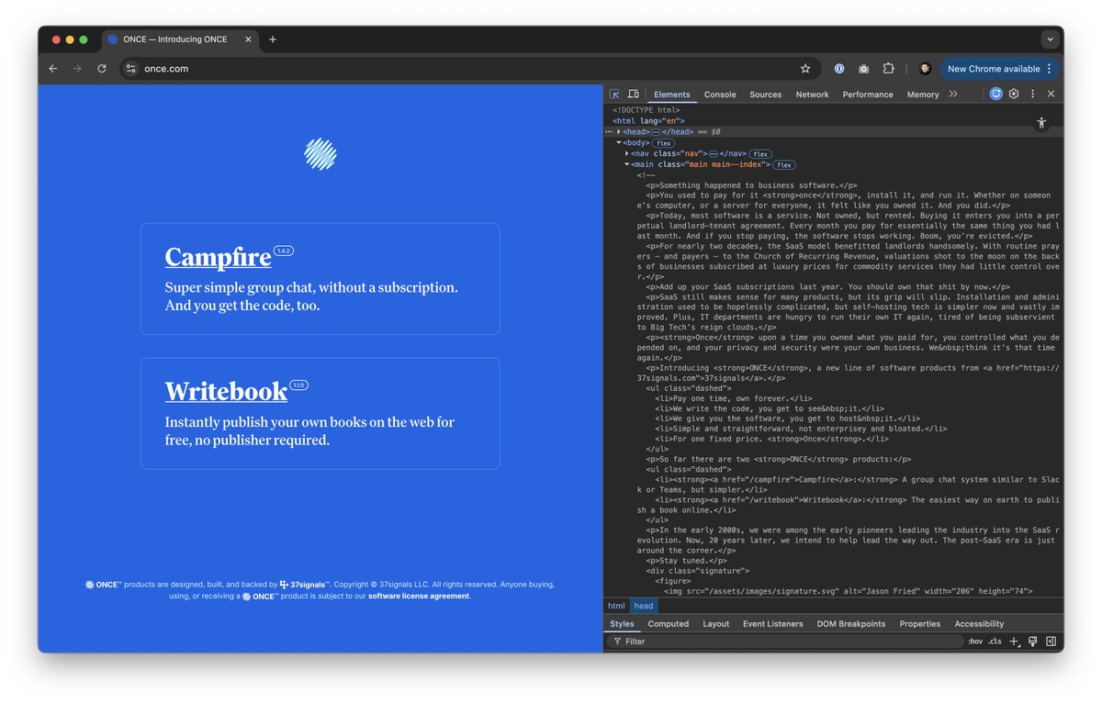This screenshot has height=703, width=1102.
Task: Expand the nav node's ellipsis
Action: pos(713,153)
